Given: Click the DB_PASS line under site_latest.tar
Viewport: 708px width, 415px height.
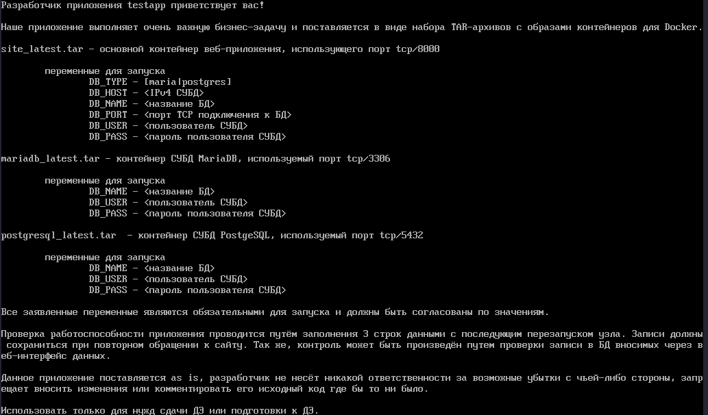Looking at the screenshot, I should point(187,137).
